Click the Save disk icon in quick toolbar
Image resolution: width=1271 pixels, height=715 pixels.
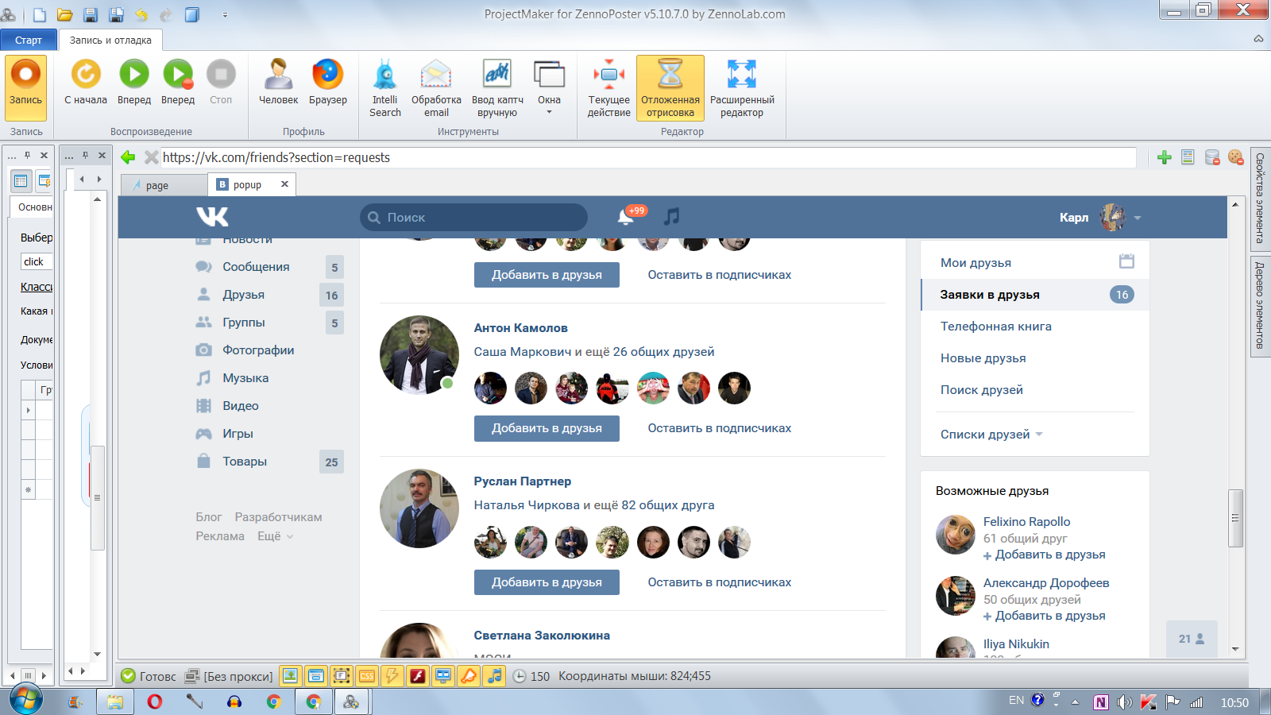click(x=91, y=14)
